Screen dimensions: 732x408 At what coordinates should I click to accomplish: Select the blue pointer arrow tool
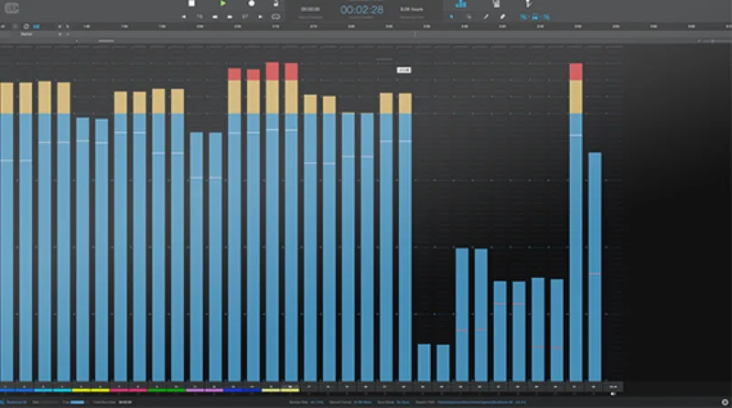[x=451, y=16]
